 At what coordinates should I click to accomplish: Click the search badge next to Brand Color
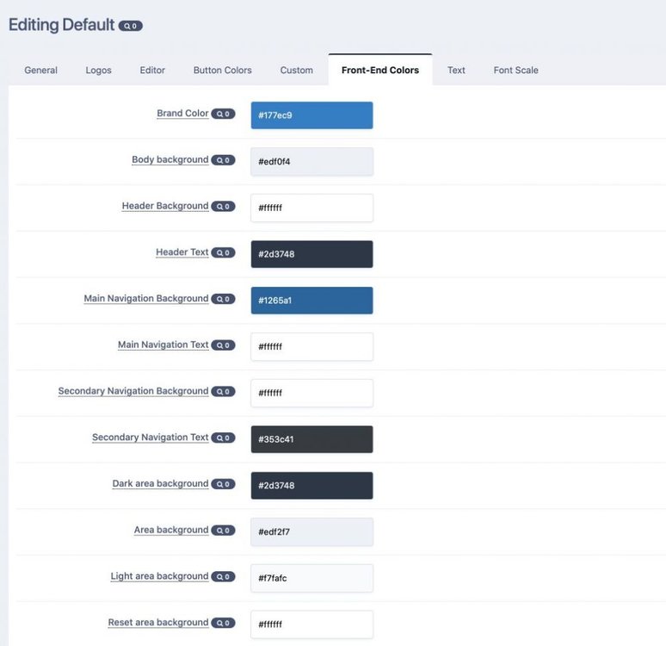[223, 114]
